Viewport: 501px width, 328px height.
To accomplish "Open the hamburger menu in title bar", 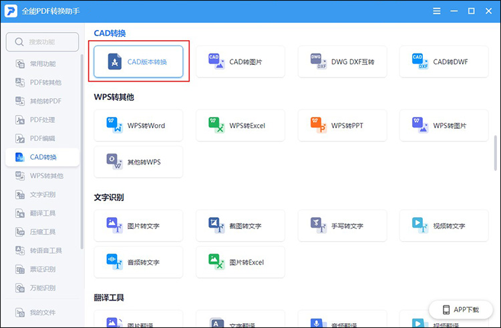I will (436, 11).
